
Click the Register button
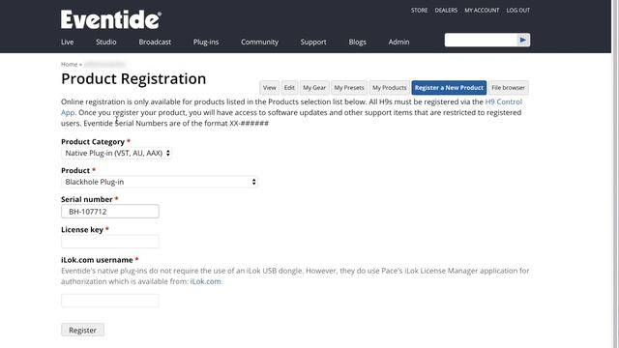tap(82, 330)
